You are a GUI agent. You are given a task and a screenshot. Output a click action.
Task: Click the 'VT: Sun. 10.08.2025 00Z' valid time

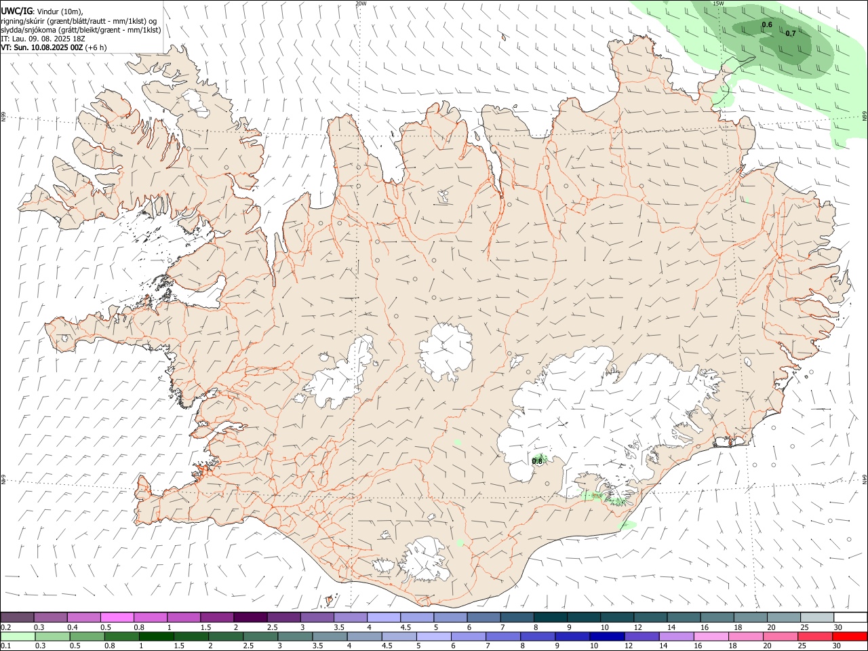pyautogui.click(x=41, y=47)
